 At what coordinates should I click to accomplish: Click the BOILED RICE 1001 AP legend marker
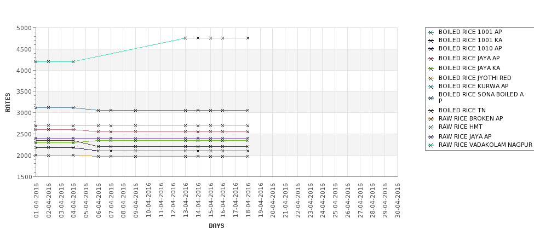click(431, 32)
